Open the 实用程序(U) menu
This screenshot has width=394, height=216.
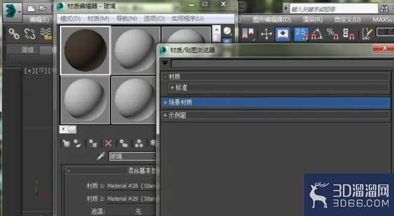tap(187, 19)
